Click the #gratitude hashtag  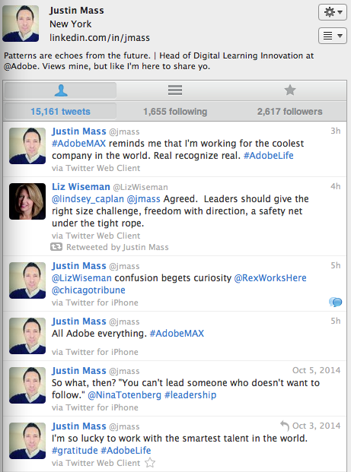tap(75, 450)
